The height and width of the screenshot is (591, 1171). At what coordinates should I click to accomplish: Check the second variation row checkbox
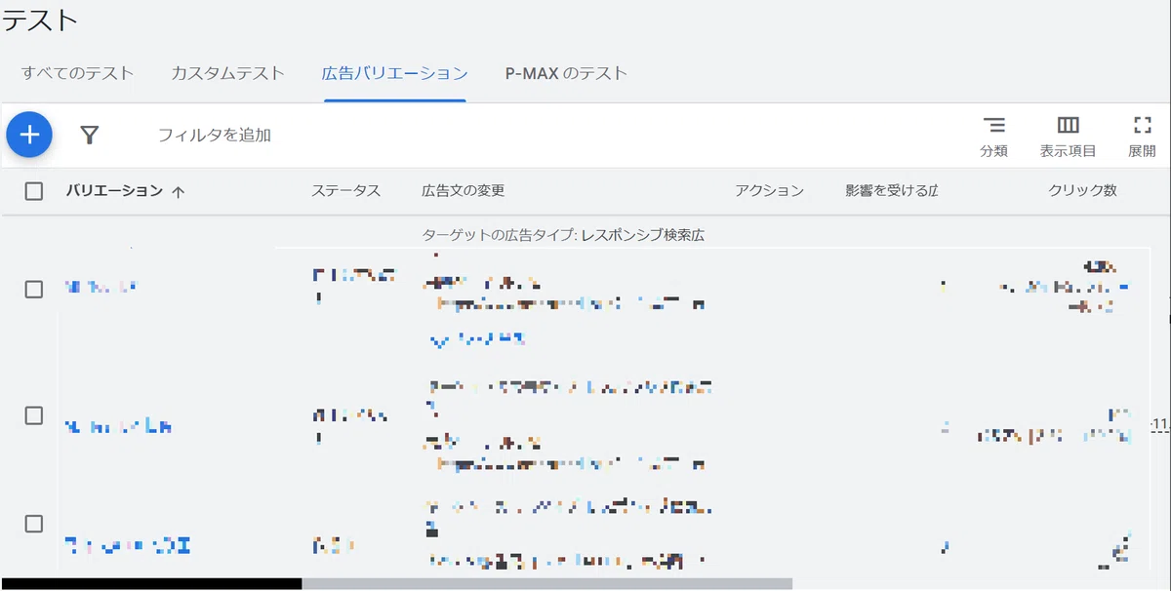(34, 415)
